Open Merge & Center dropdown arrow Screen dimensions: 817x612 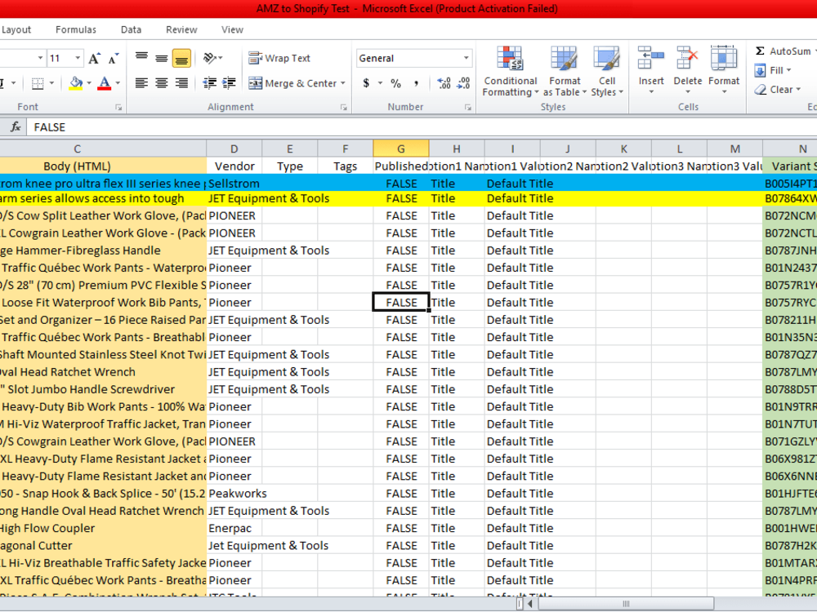pos(343,83)
